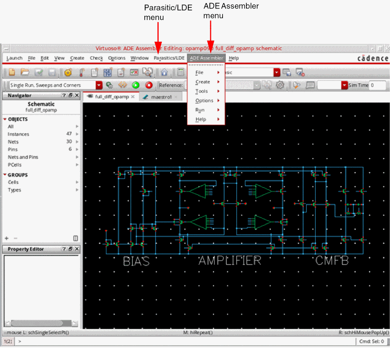Image resolution: width=390 pixels, height=348 pixels.
Task: Select Nets in the Navigator list
Action: coord(13,142)
